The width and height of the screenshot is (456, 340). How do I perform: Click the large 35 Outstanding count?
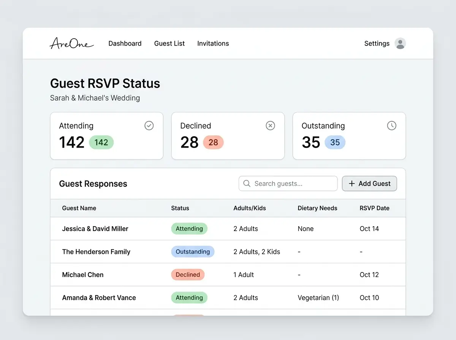311,143
